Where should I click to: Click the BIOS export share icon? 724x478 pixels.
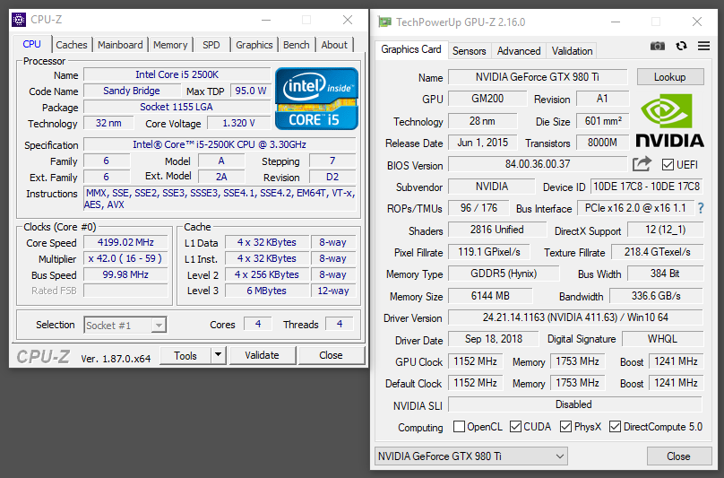(642, 163)
